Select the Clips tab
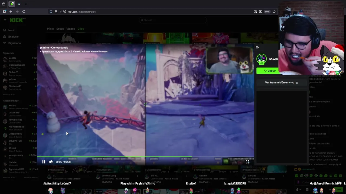346x194 pixels. [81, 29]
